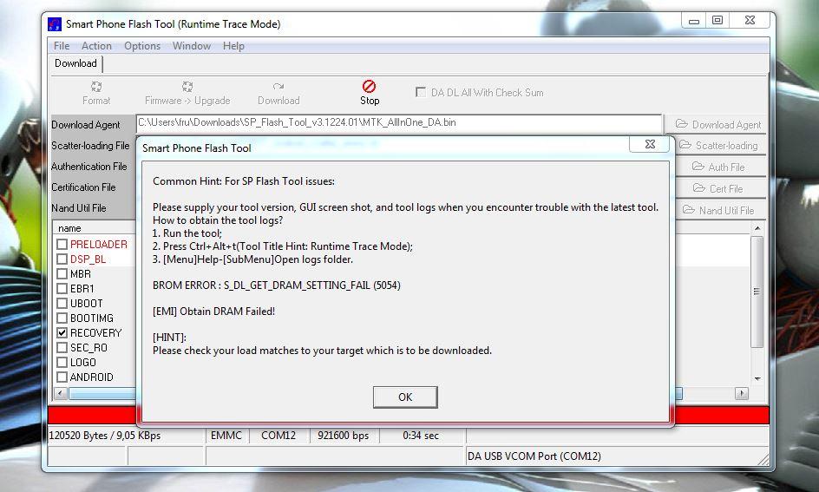Click the Download Agent path field

click(399, 123)
